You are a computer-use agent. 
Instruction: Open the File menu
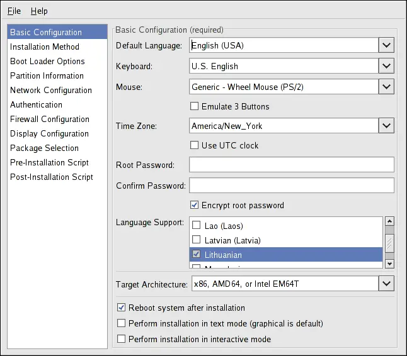14,11
